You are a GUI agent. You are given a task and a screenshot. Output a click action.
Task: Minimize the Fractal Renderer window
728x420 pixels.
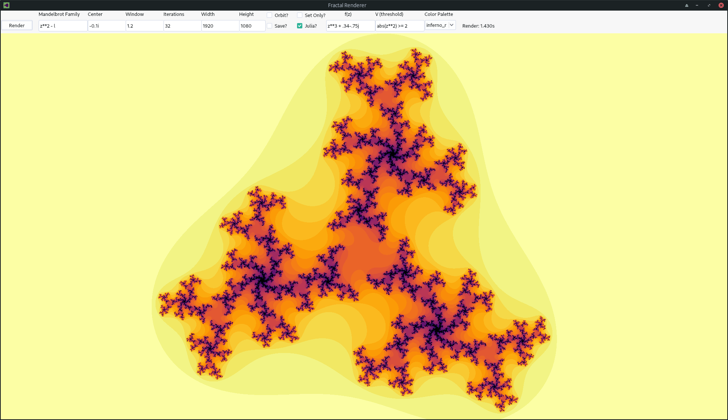pos(697,5)
